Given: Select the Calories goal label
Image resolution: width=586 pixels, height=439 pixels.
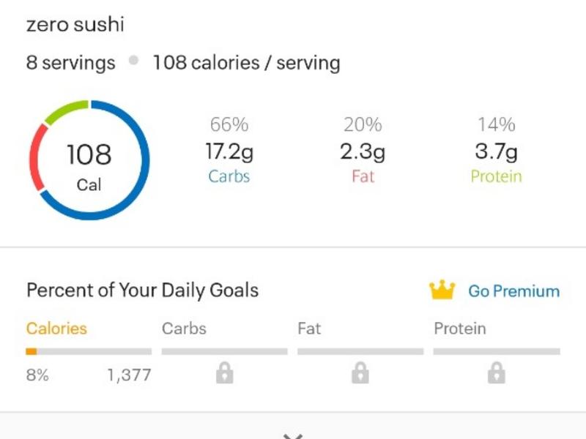Looking at the screenshot, I should (x=56, y=329).
